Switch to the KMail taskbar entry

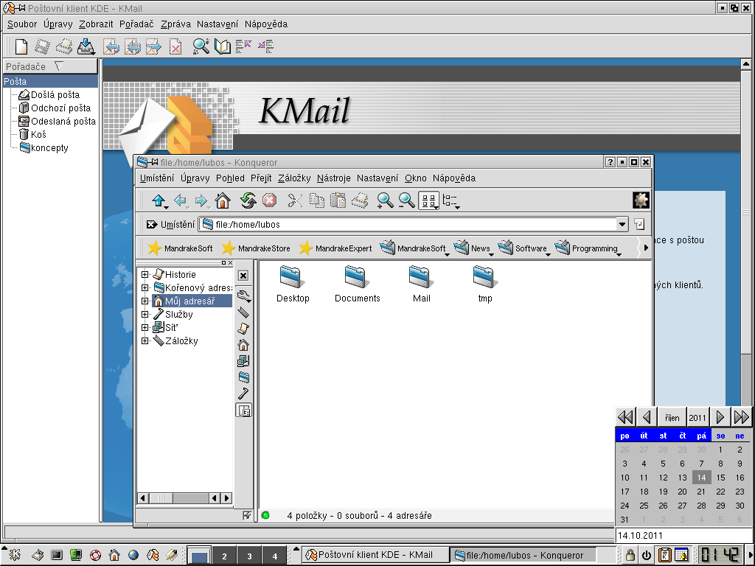375,555
